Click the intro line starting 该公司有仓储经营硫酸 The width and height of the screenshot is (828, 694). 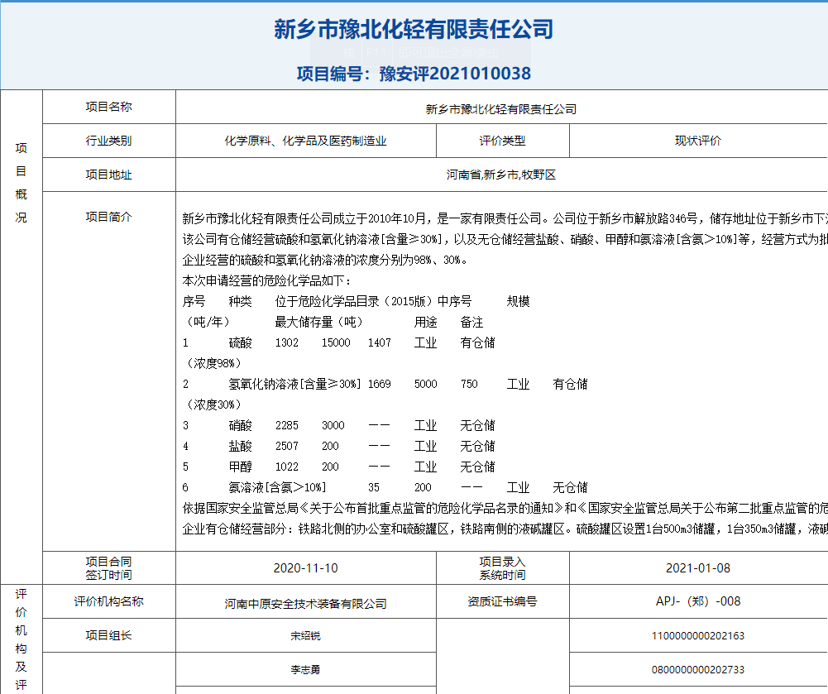point(505,239)
